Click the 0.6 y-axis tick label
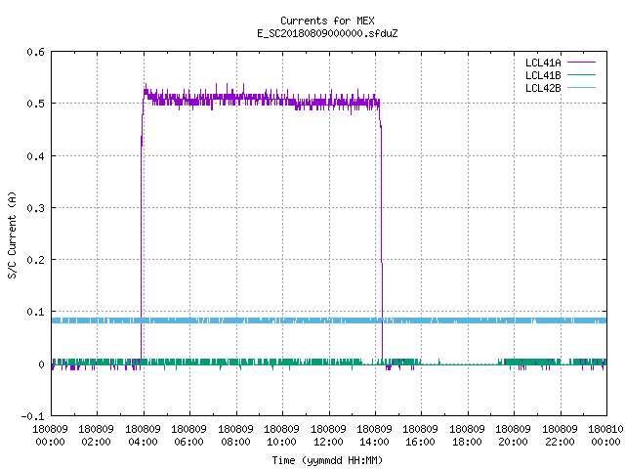 pyautogui.click(x=35, y=52)
